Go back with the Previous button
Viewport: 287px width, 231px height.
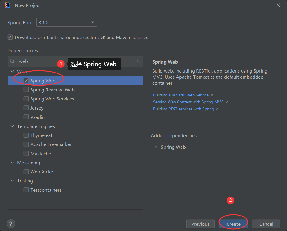(200, 224)
